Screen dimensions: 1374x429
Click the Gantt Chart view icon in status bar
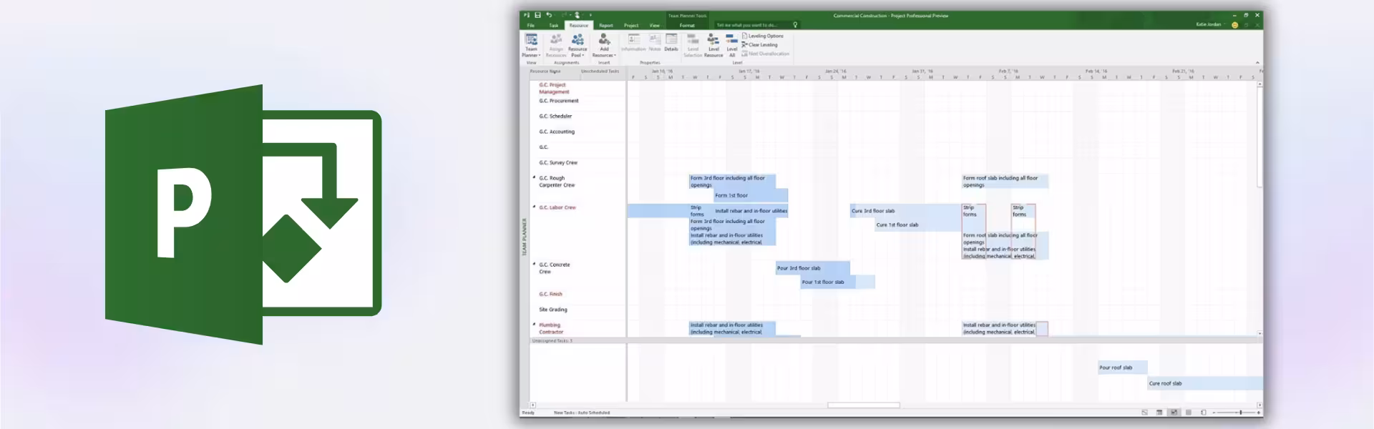[1144, 413]
